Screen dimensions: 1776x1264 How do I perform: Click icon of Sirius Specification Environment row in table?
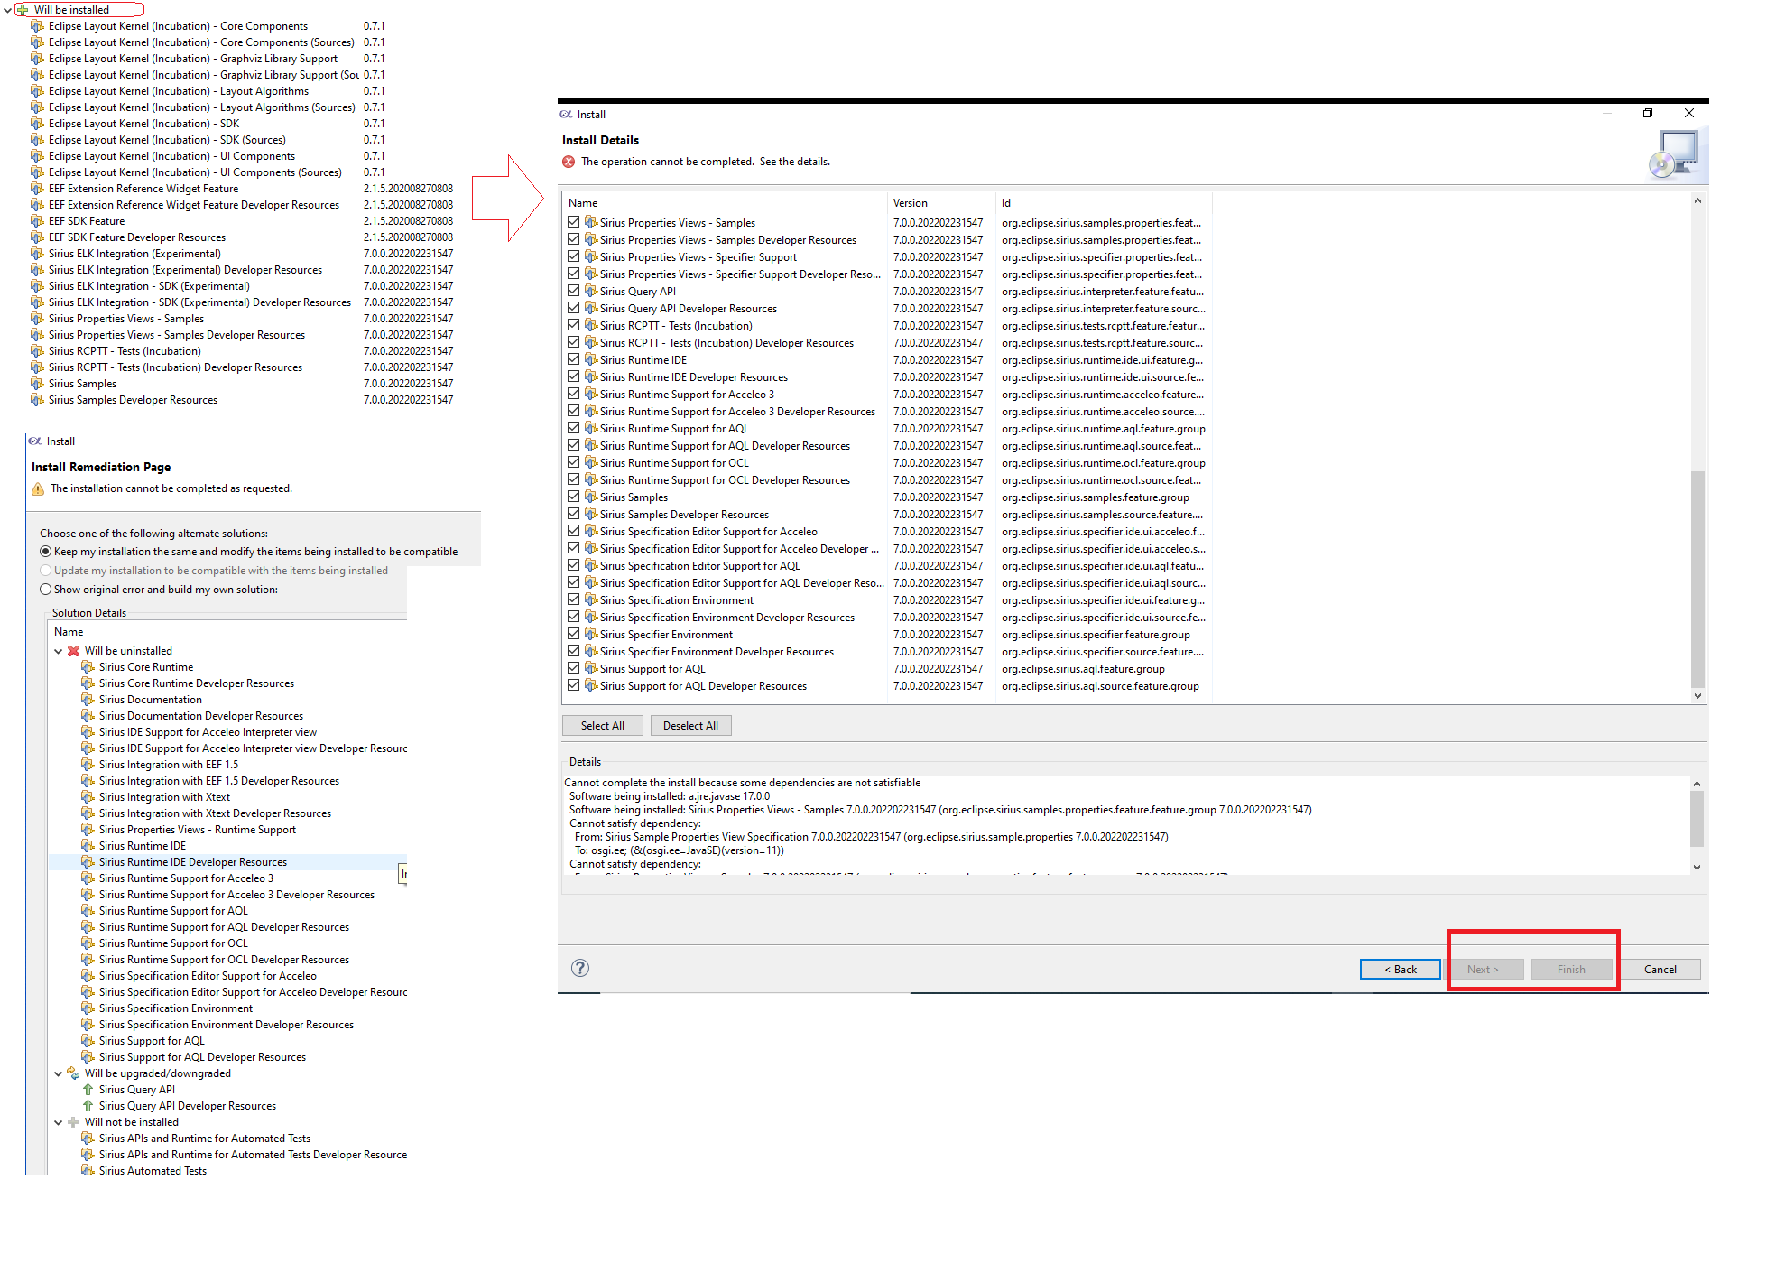point(591,599)
